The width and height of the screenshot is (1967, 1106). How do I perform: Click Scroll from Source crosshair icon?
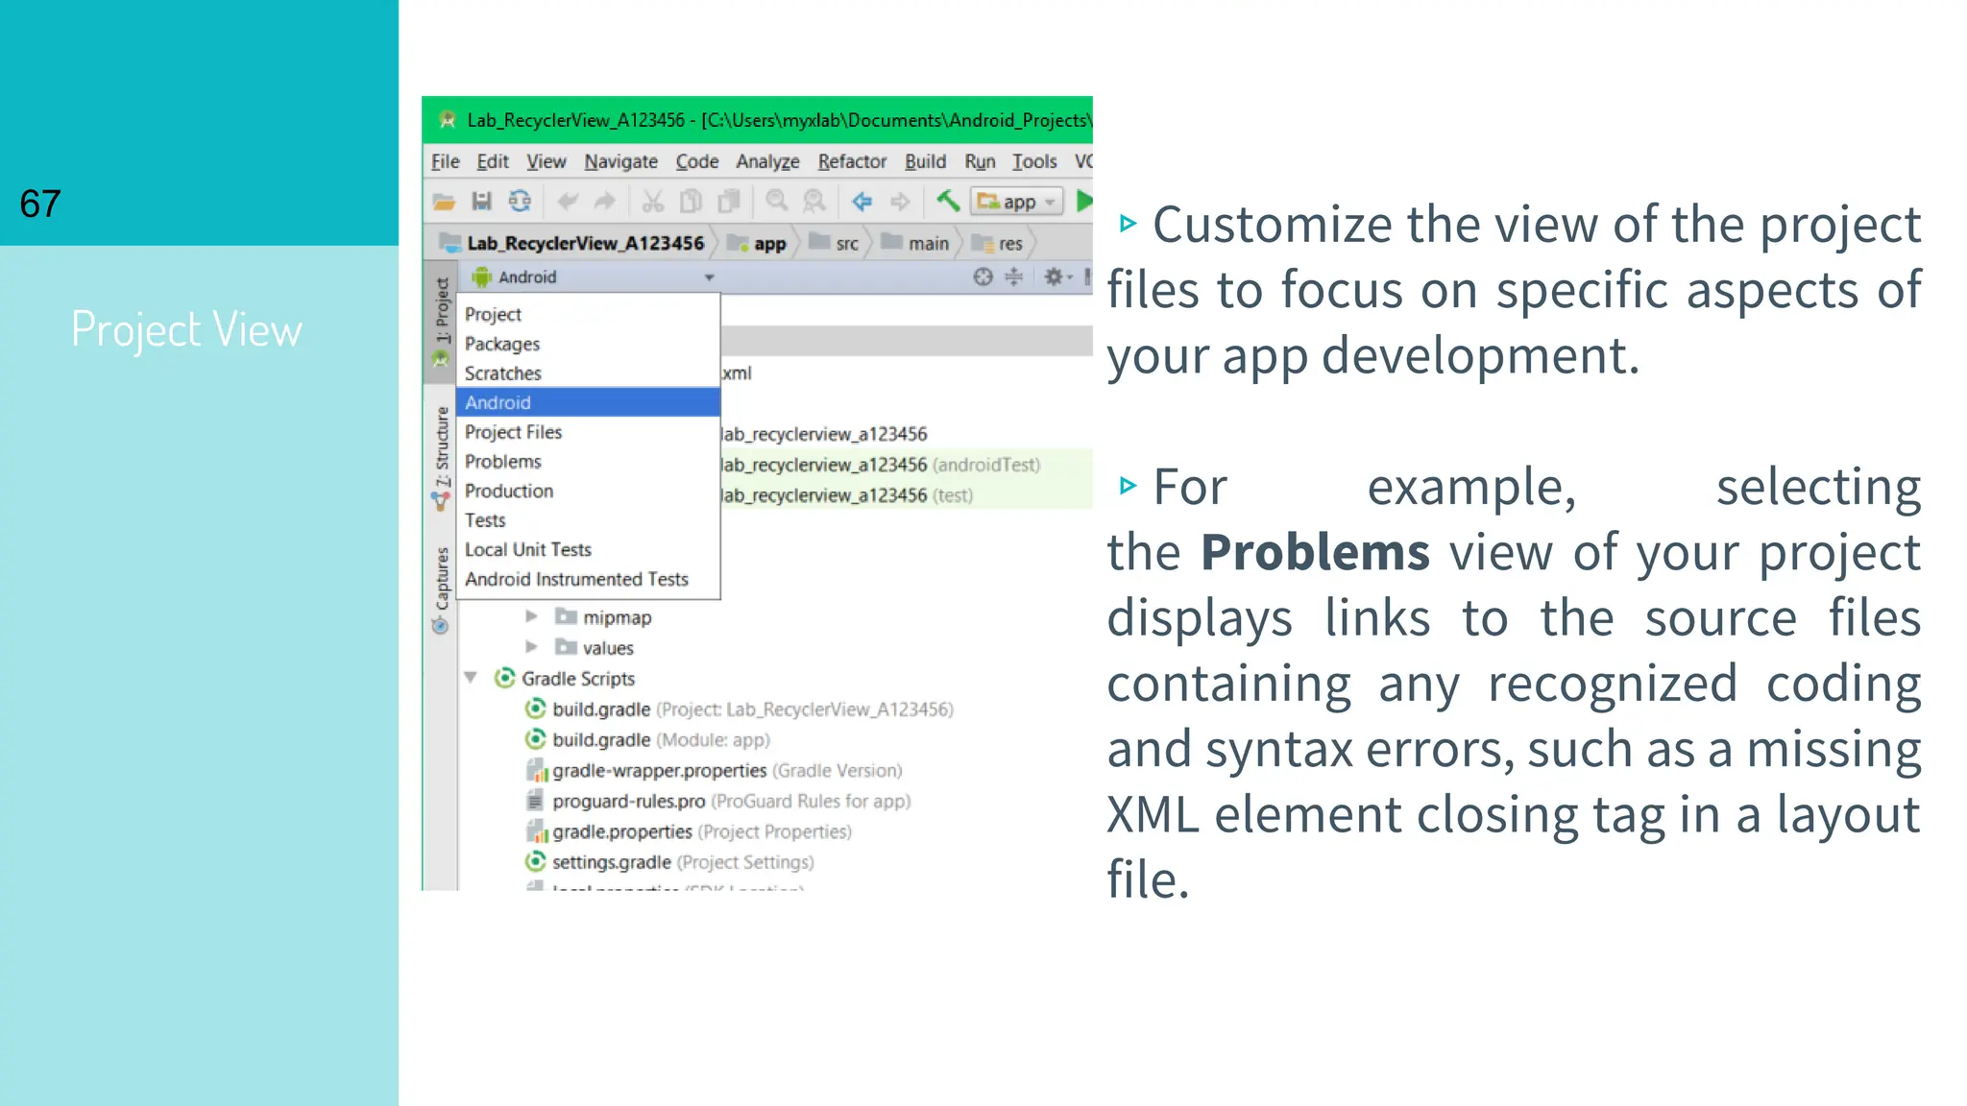click(983, 276)
